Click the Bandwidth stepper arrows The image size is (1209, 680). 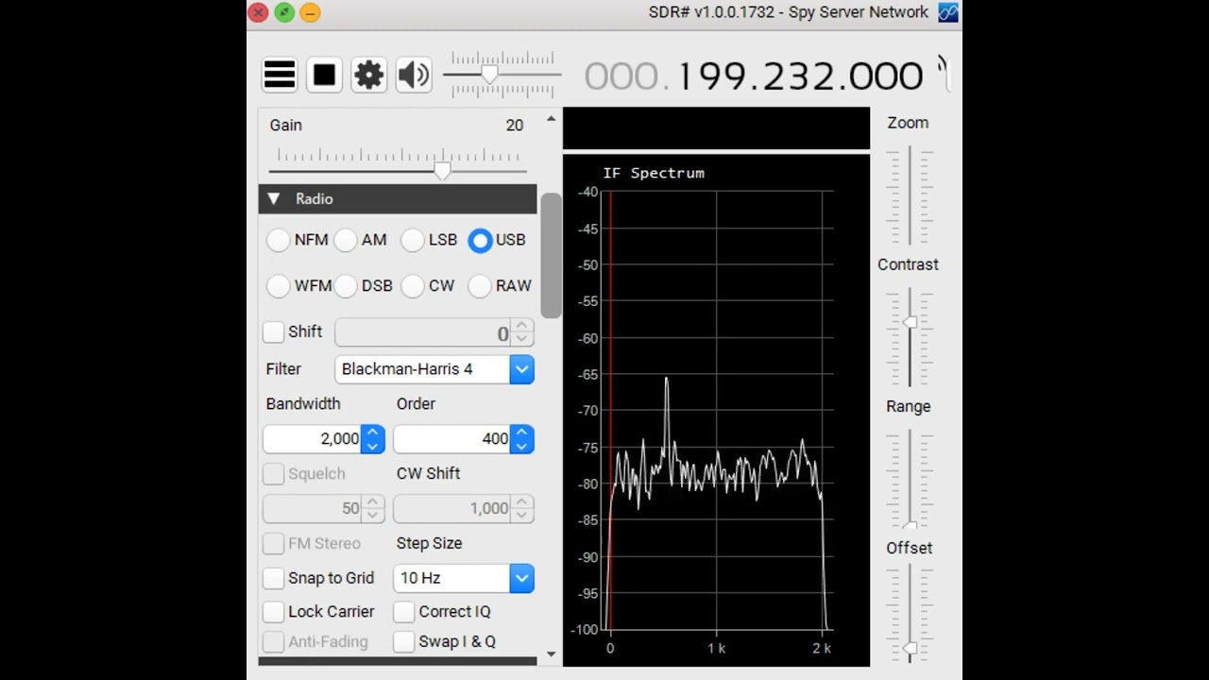click(x=373, y=439)
